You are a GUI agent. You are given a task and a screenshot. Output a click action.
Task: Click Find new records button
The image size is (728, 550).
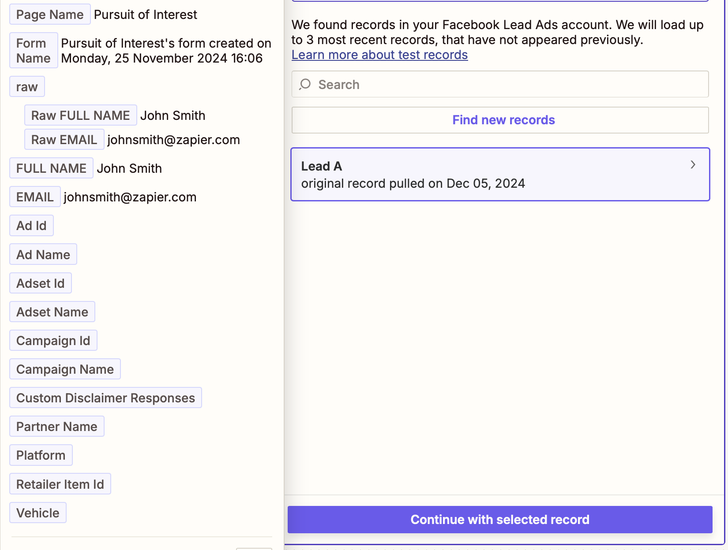(x=500, y=120)
